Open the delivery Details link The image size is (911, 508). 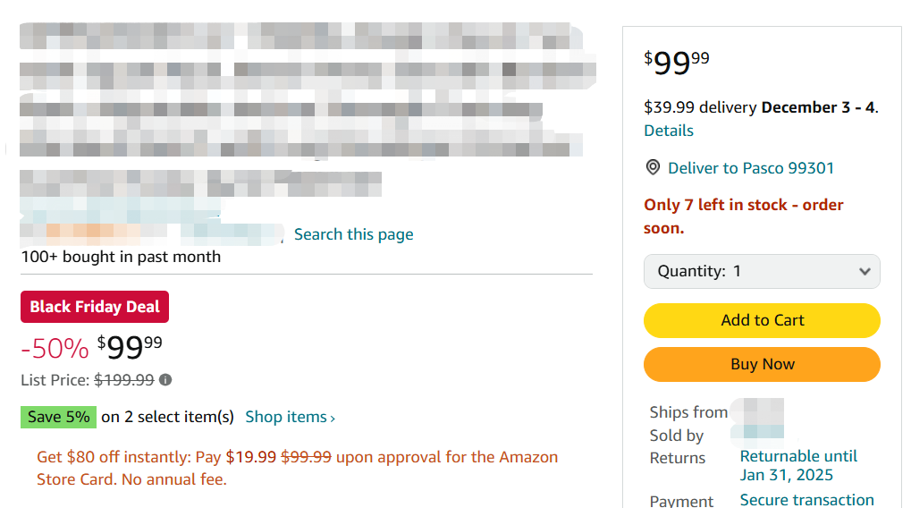tap(669, 131)
